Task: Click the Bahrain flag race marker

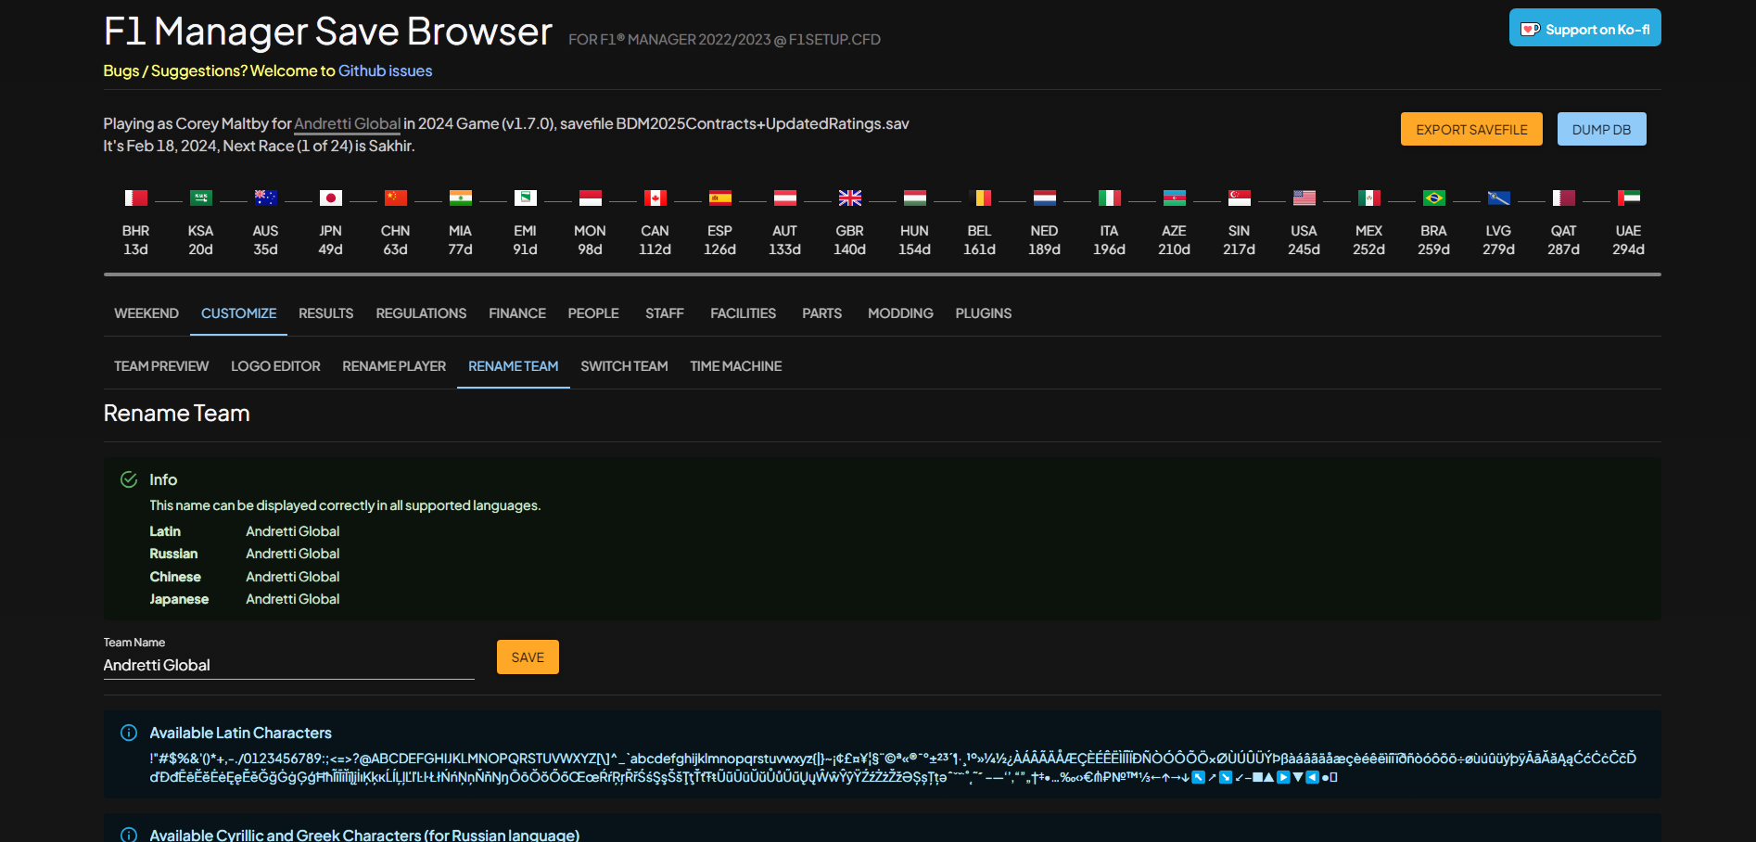Action: [x=135, y=198]
